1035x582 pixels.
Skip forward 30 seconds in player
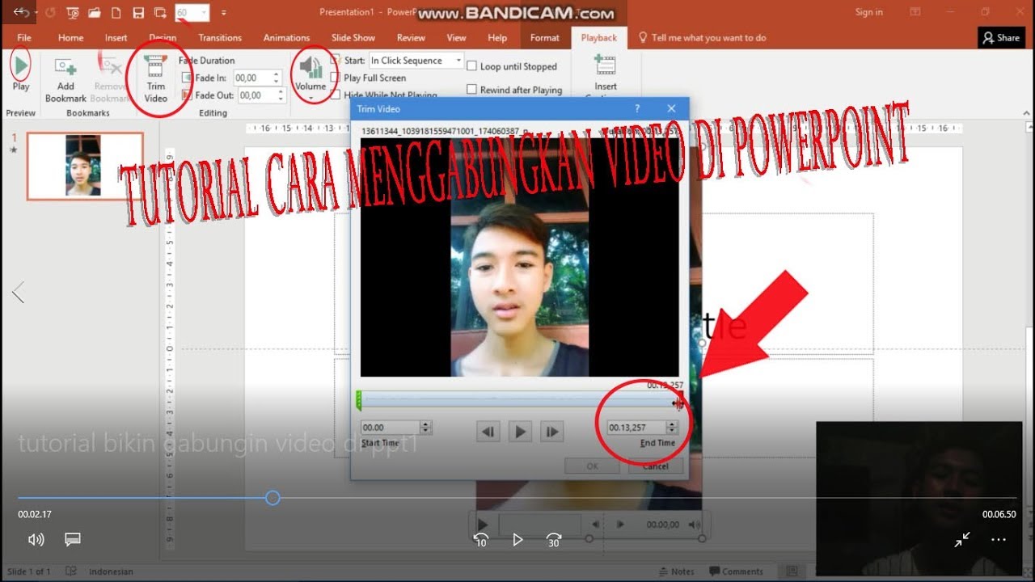coord(554,539)
